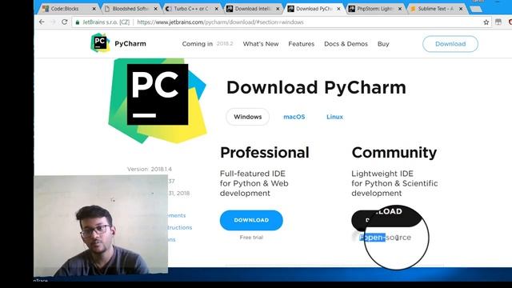Click the Version: 2018.1.4 text

coord(150,169)
